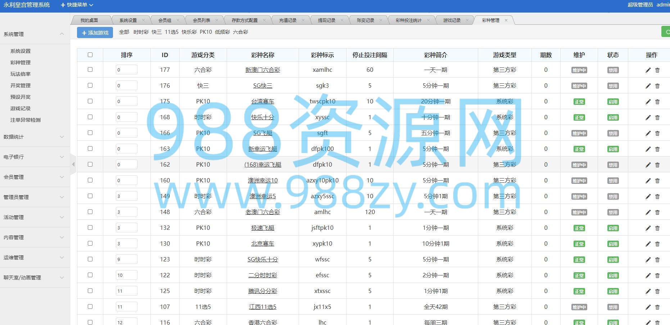670x325 pixels.
Task: Switch to the 充值记录 tab
Action: [x=288, y=20]
